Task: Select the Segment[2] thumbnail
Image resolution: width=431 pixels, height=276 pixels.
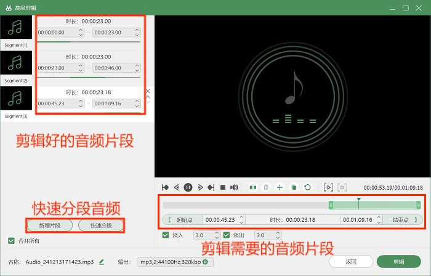Action: (x=16, y=63)
